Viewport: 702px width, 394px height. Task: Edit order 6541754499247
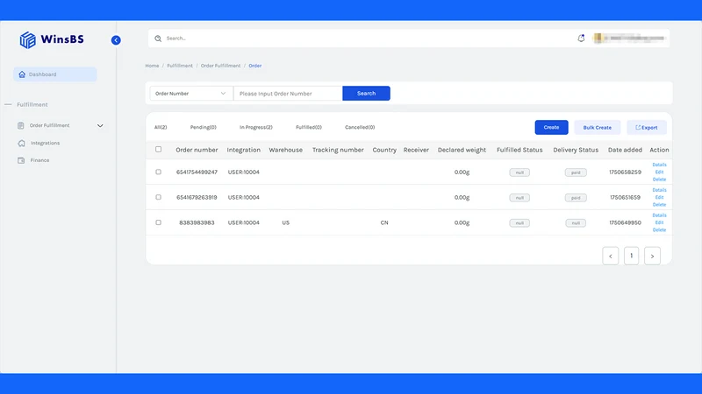(660, 172)
